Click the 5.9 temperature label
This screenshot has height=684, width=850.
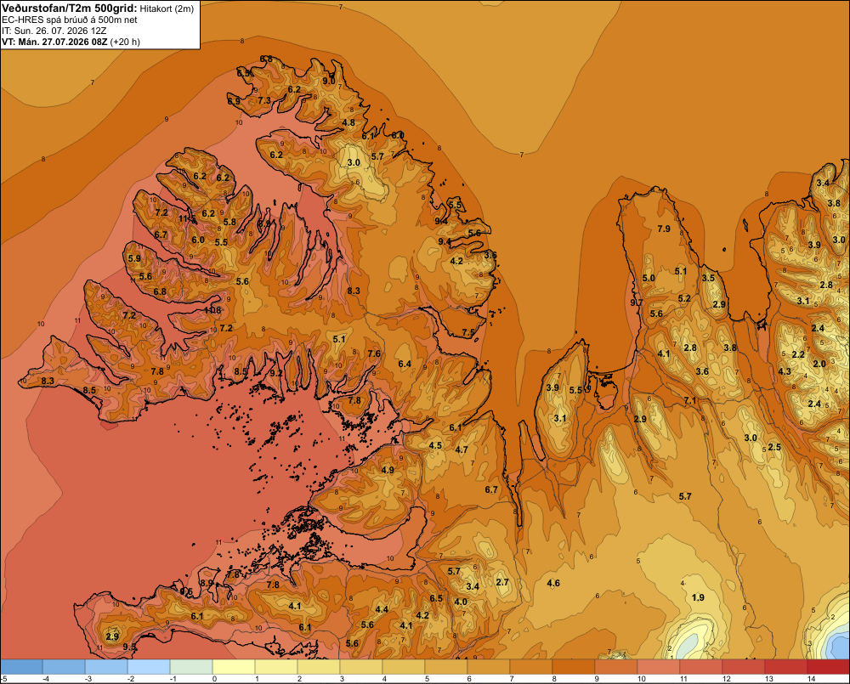(134, 258)
